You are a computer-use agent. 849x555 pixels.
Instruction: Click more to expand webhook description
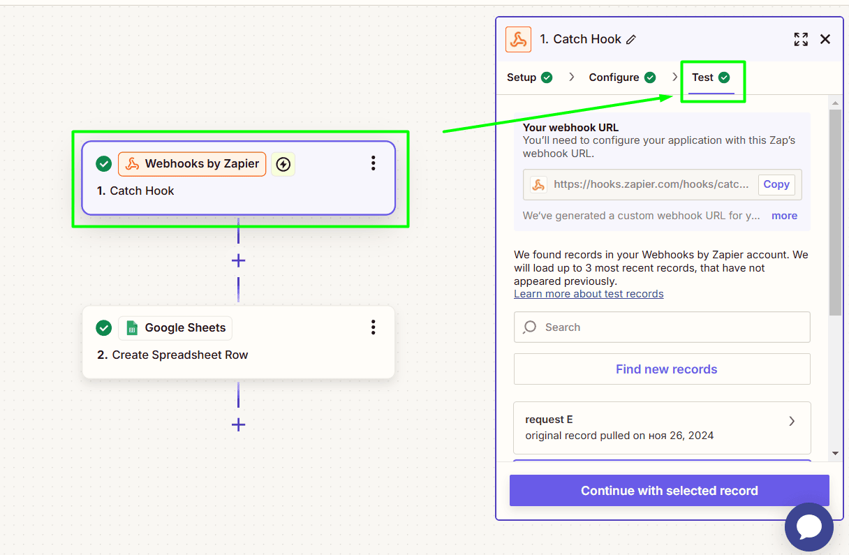(784, 216)
